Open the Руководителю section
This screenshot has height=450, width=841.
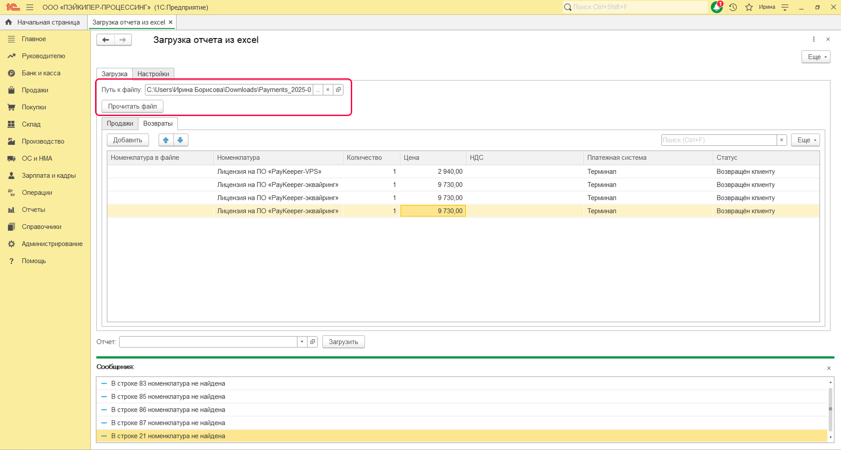(43, 56)
